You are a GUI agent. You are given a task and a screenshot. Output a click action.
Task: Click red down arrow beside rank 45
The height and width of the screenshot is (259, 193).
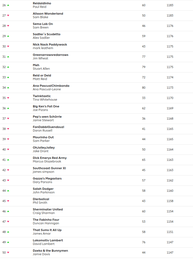click(8, 201)
